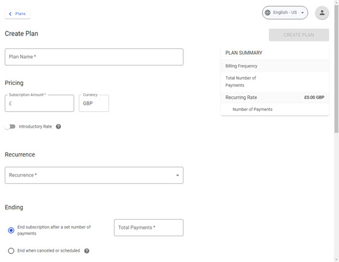The image size is (339, 262).
Task: Go back to Plans page
Action: [17, 14]
